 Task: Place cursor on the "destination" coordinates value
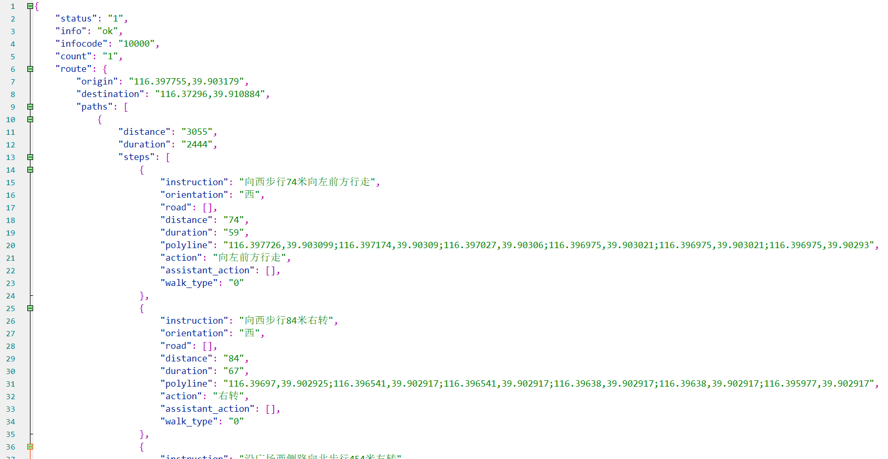click(x=210, y=94)
